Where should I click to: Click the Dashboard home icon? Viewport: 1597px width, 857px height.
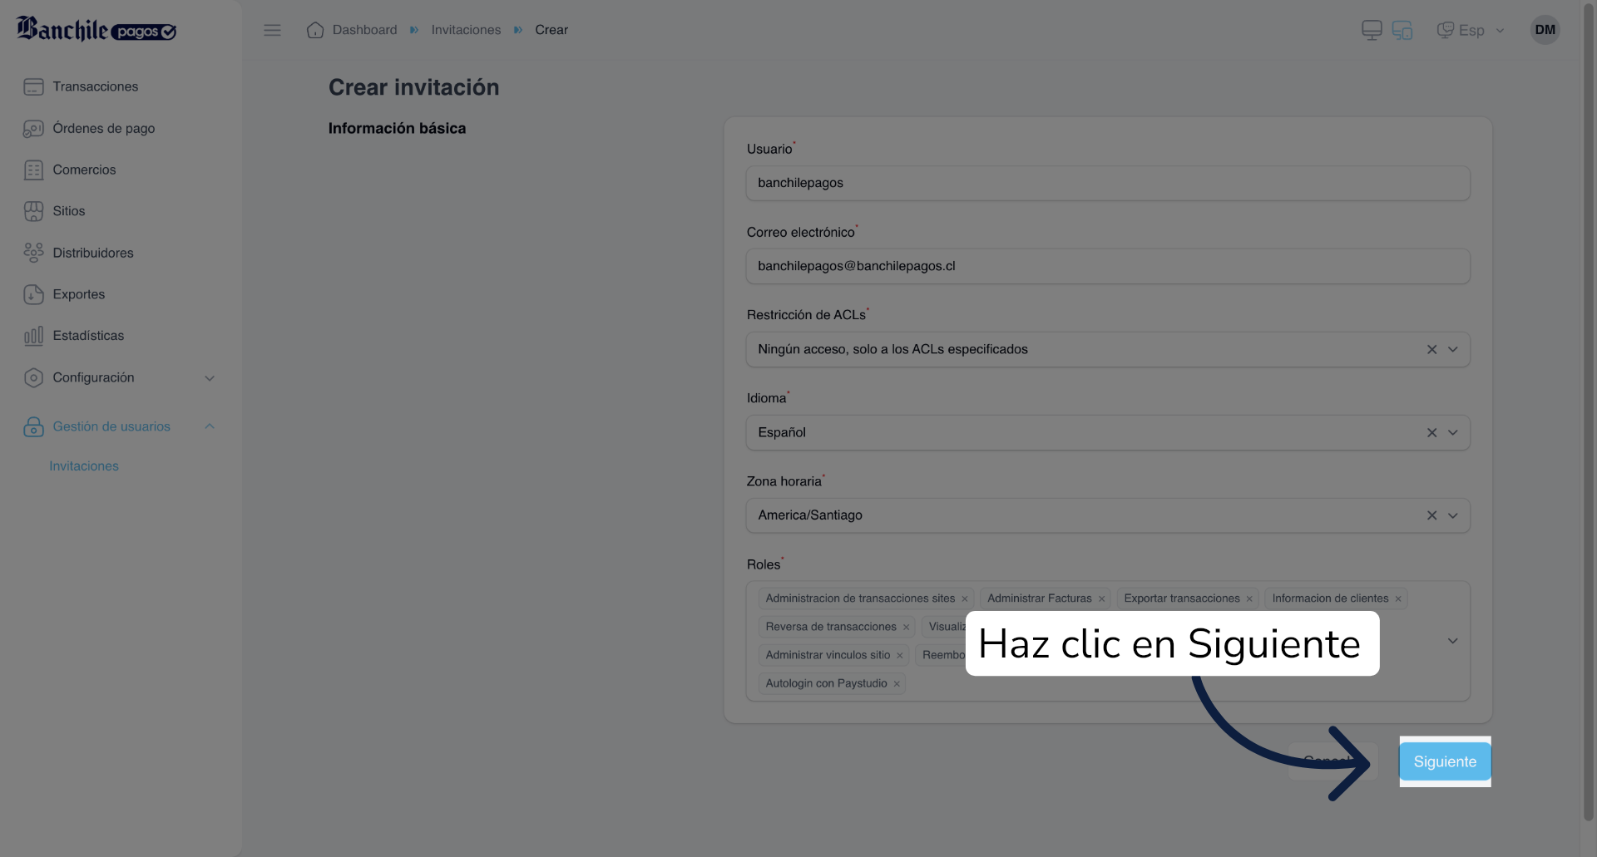coord(315,30)
